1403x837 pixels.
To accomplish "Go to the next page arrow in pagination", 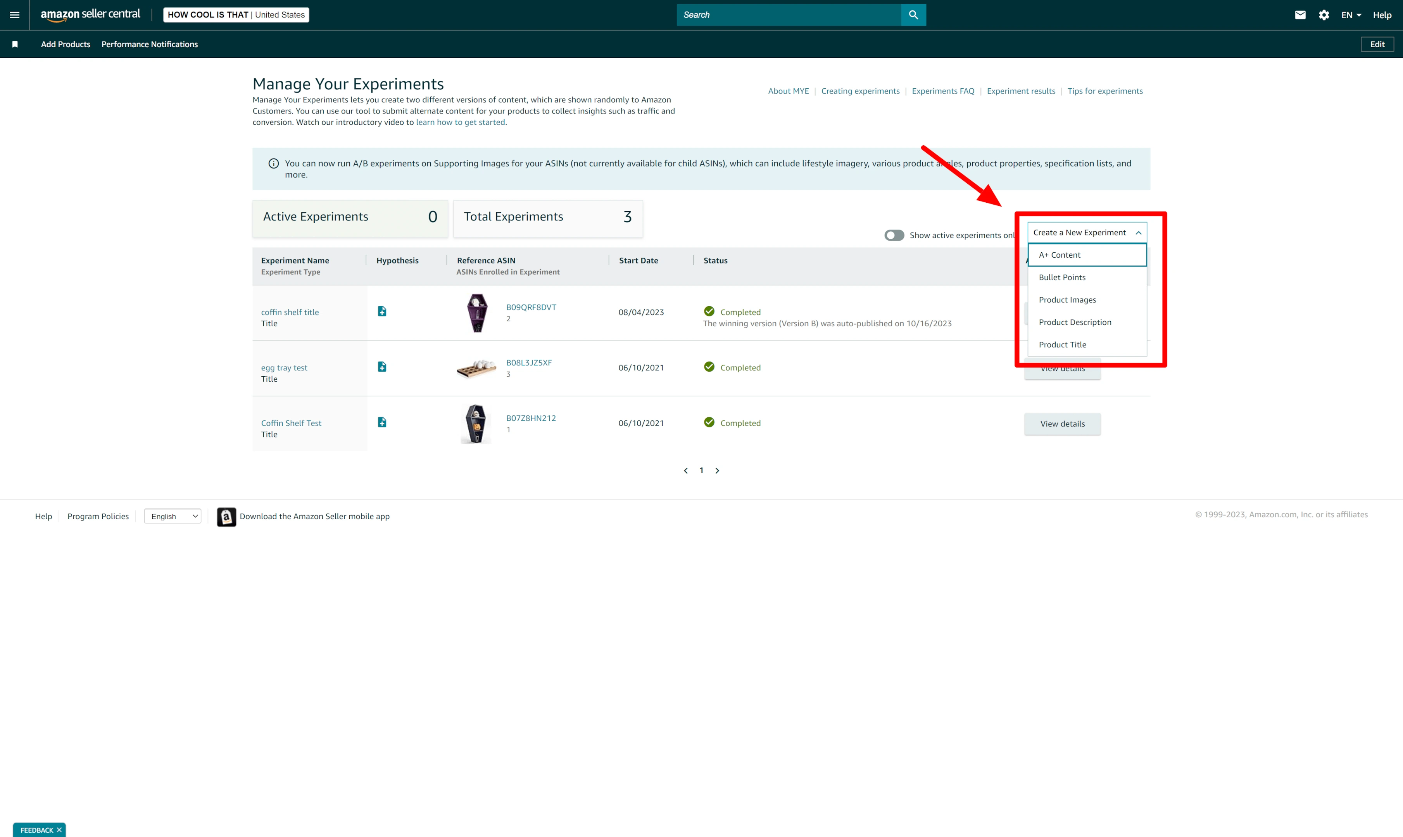I will [717, 470].
